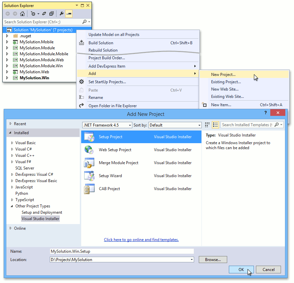Click OK in Add New Project dialog
The image size is (294, 283).
(241, 270)
